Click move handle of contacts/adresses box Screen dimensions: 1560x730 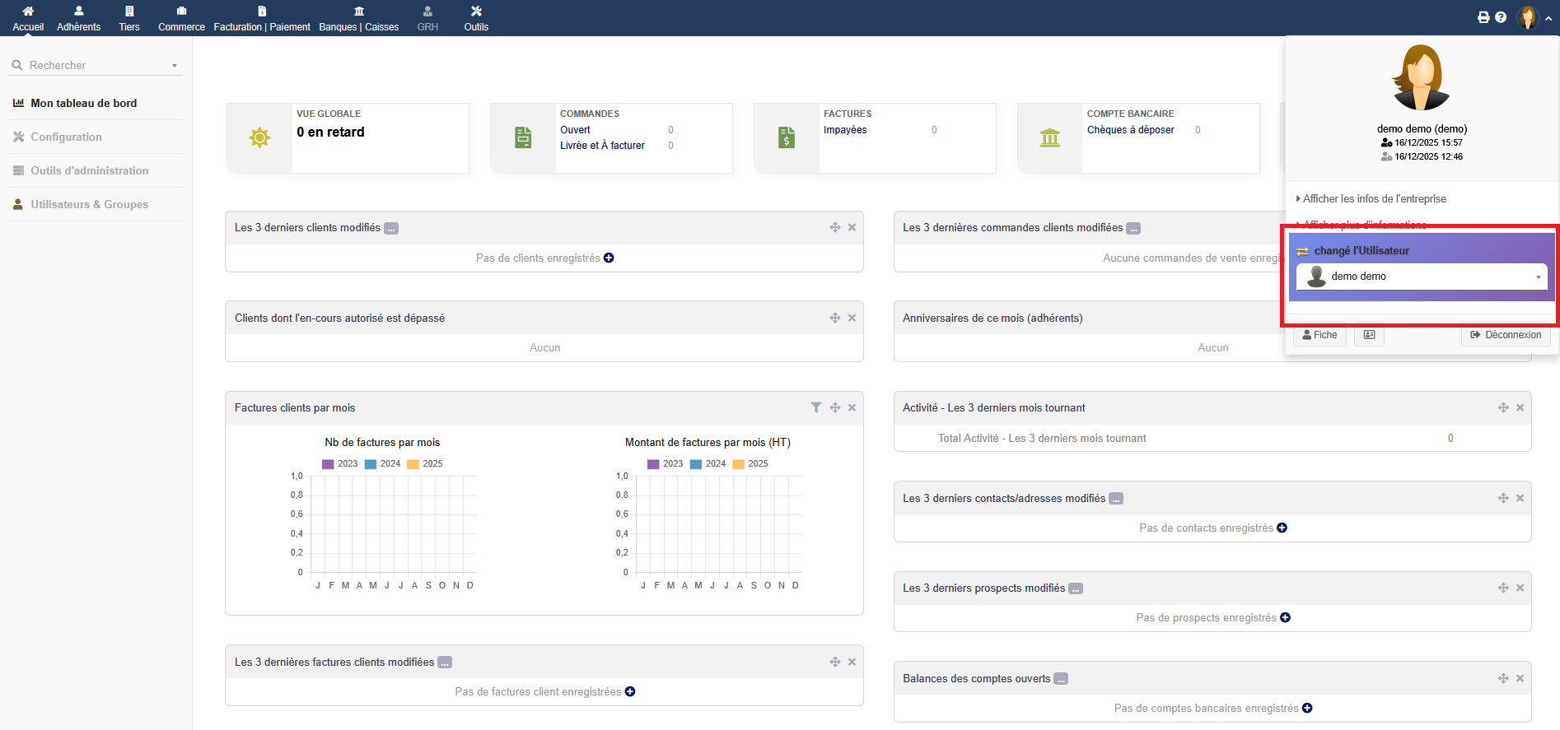pos(1503,498)
